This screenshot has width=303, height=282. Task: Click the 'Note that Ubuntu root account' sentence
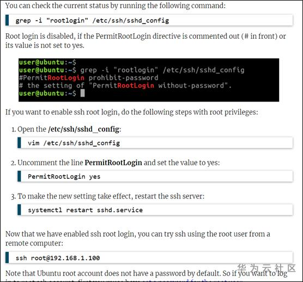(146, 273)
